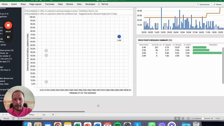Image resolution: width=224 pixels, height=126 pixels.
Task: Click price point 3.99 cell
Action: [x=144, y=56]
